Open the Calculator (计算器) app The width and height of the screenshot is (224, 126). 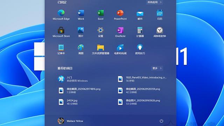140,32
